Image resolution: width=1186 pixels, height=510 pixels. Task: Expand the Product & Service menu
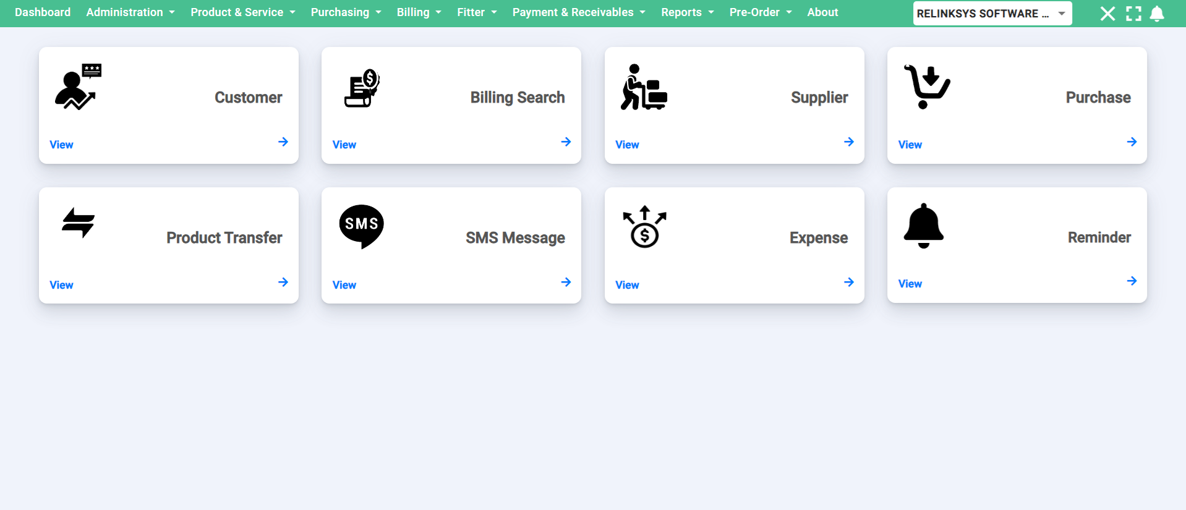coord(243,12)
